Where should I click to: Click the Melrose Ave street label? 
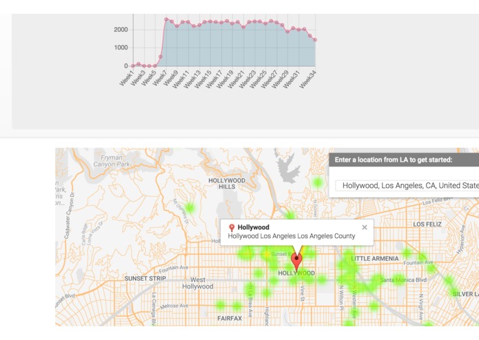(174, 306)
